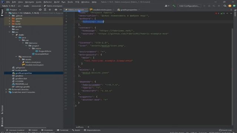The width and height of the screenshot is (237, 133).
Task: Go to previous highlighted problem arrow
Action: click(x=227, y=13)
